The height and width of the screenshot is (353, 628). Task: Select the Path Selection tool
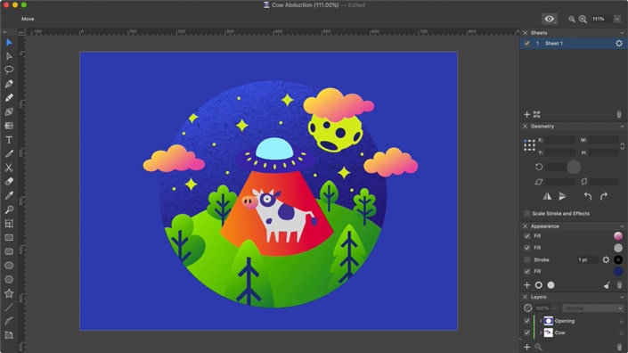tap(9, 56)
